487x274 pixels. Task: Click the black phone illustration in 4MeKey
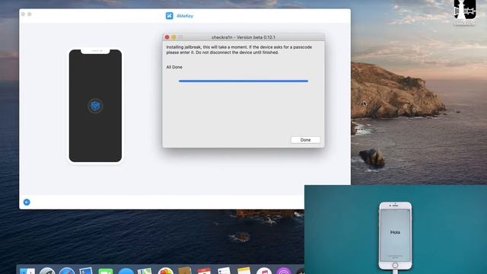[95, 106]
